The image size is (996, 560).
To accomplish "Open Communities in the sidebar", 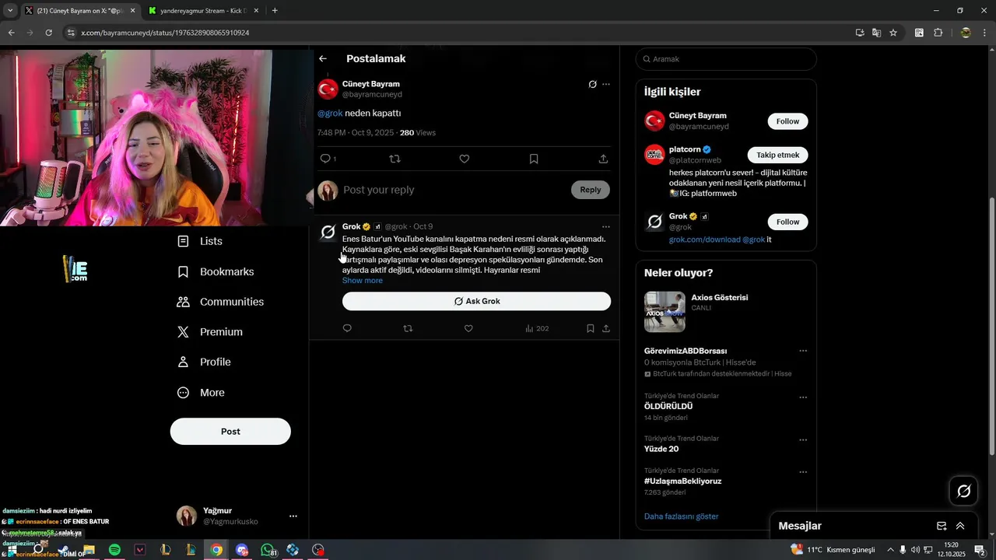I will (x=220, y=302).
